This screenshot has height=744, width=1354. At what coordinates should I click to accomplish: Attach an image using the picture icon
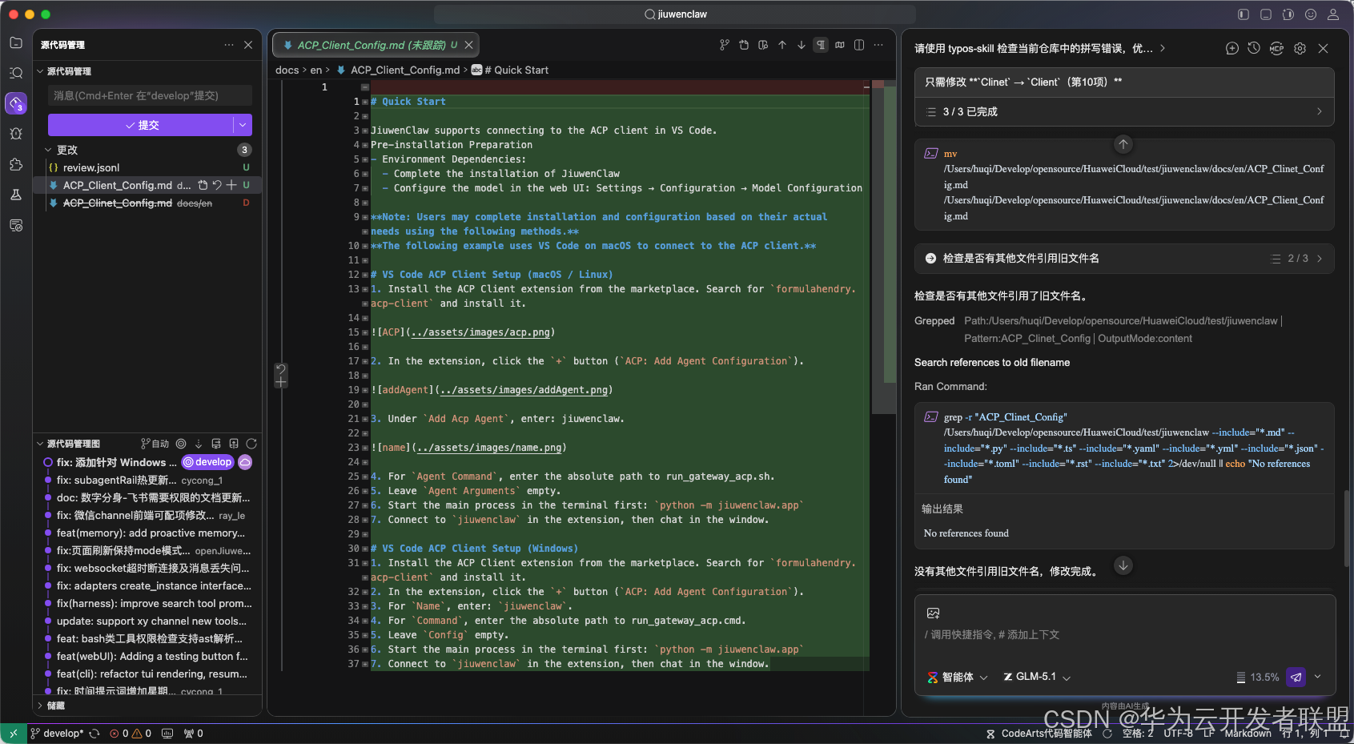pos(933,613)
